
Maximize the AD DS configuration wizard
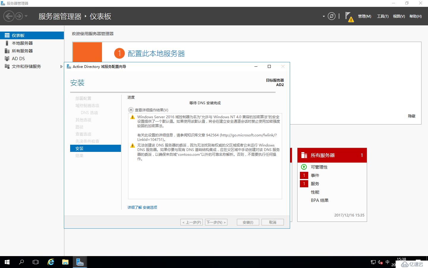tap(269, 66)
